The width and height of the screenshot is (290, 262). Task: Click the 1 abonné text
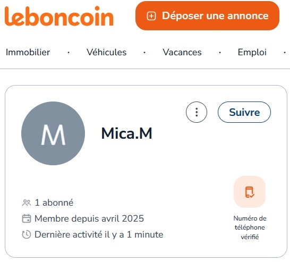tap(54, 202)
